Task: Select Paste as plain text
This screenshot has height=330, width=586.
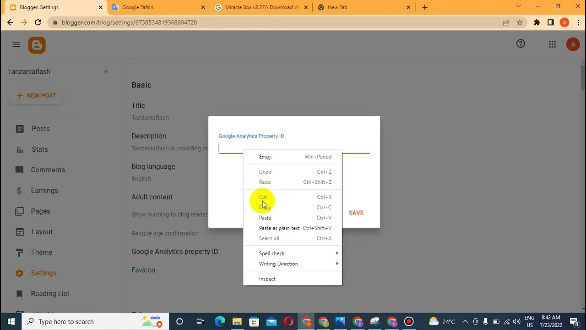Action: (293, 228)
